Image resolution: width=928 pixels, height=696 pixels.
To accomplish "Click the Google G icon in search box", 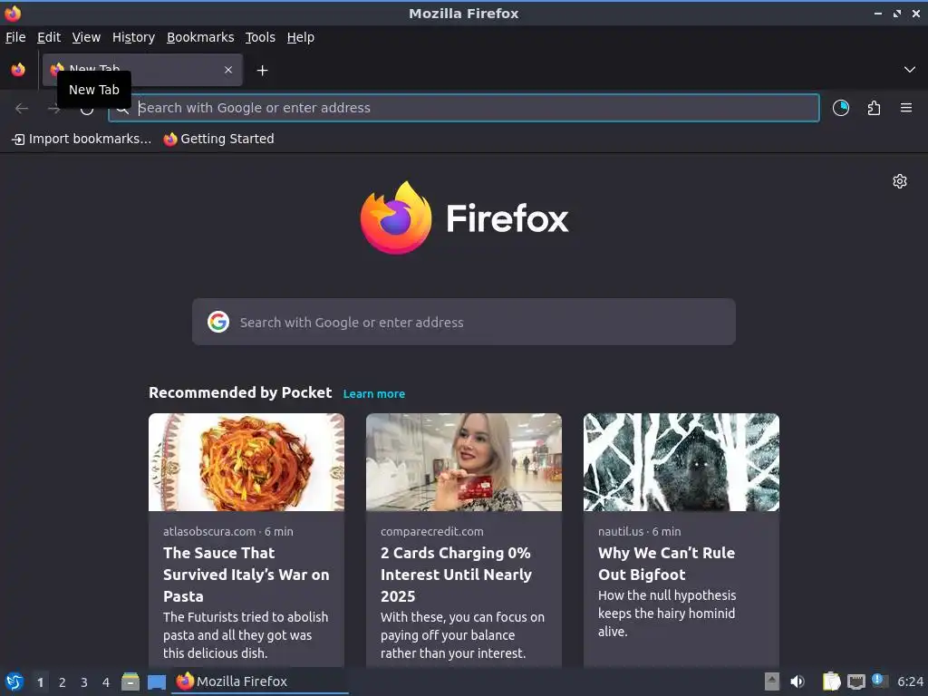I will (218, 322).
